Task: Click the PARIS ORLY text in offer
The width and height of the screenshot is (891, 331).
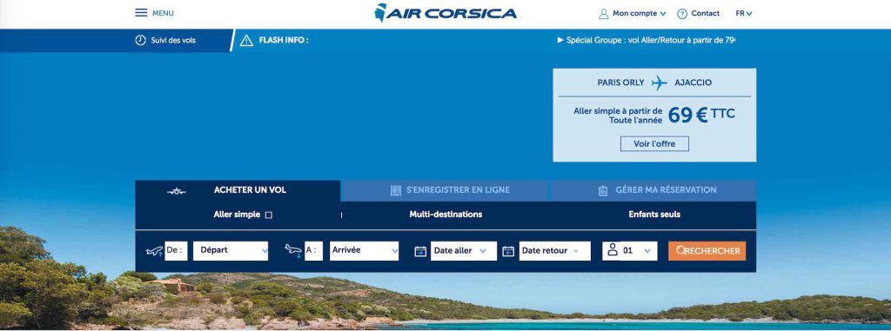Action: tap(620, 83)
